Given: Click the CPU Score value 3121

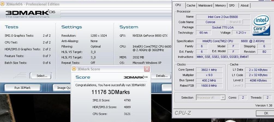Looking at the screenshot, I should click(x=127, y=114).
